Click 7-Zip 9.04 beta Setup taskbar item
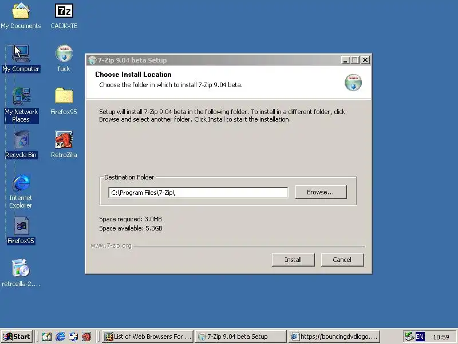Viewport: 458px width, 344px height. [240, 337]
